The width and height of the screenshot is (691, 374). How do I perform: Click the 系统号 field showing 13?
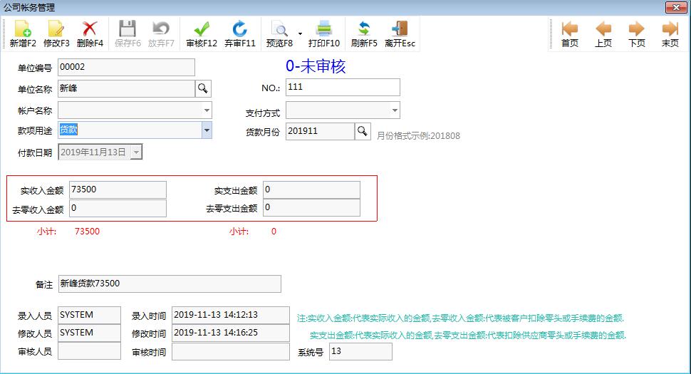pos(360,351)
